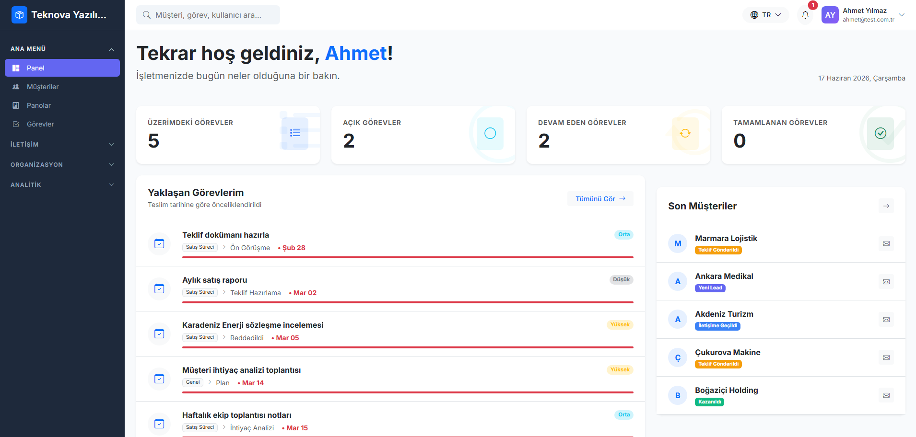This screenshot has height=437, width=916.
Task: Click the B avatar for Boğaziçi Holding
Action: [x=678, y=395]
